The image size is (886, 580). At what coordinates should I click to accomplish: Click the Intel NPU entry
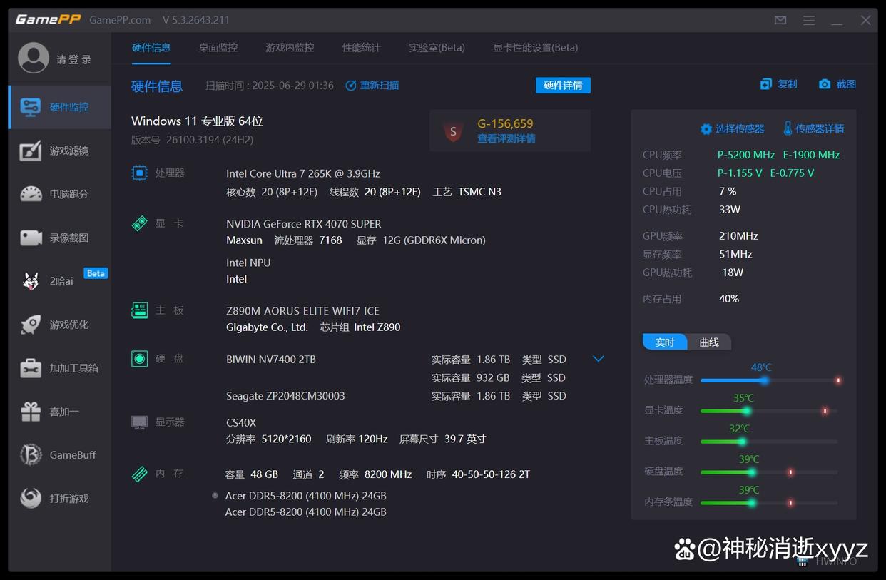248,263
